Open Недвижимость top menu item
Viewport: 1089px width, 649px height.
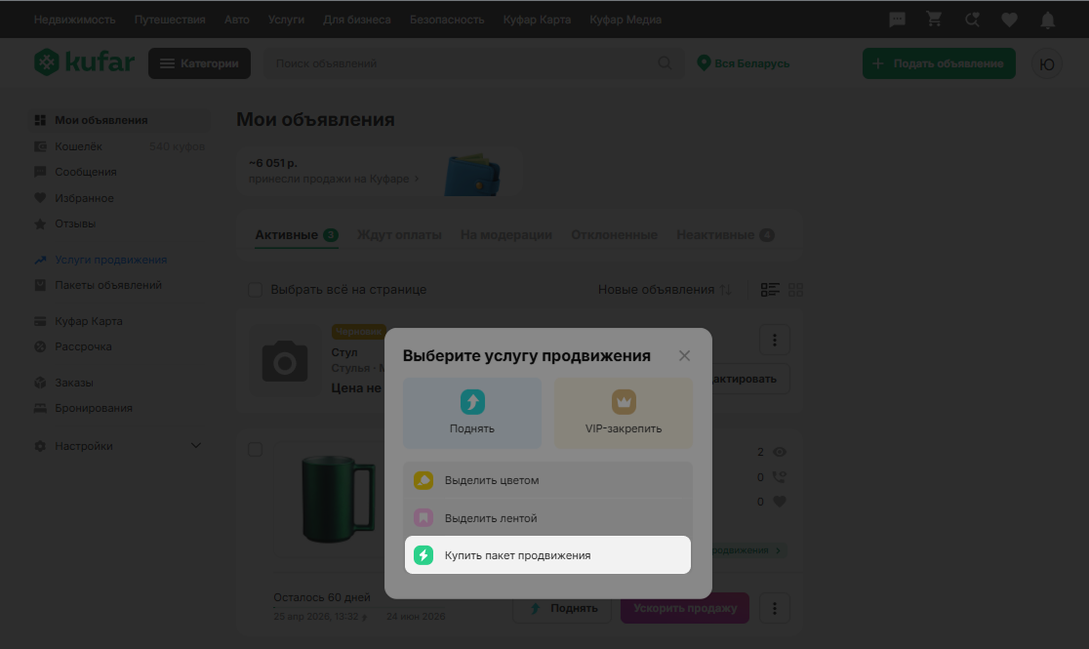pos(74,20)
